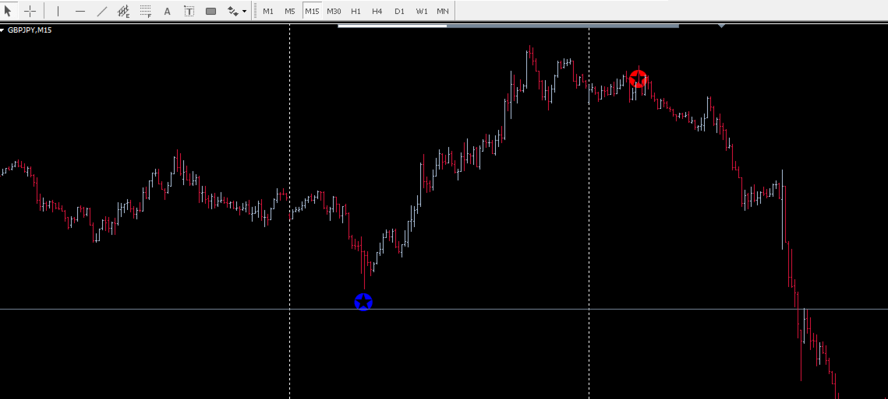Screen dimensions: 888x399
Task: Switch chart to D1 daily timeframe
Action: pyautogui.click(x=399, y=11)
